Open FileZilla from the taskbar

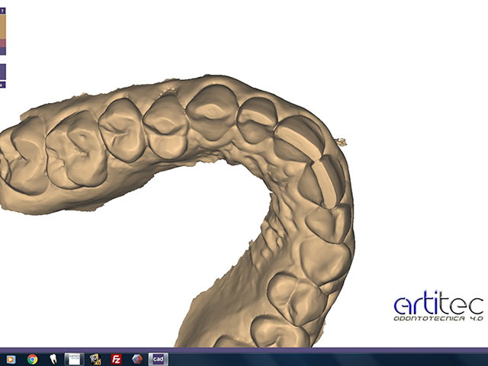tap(116, 359)
